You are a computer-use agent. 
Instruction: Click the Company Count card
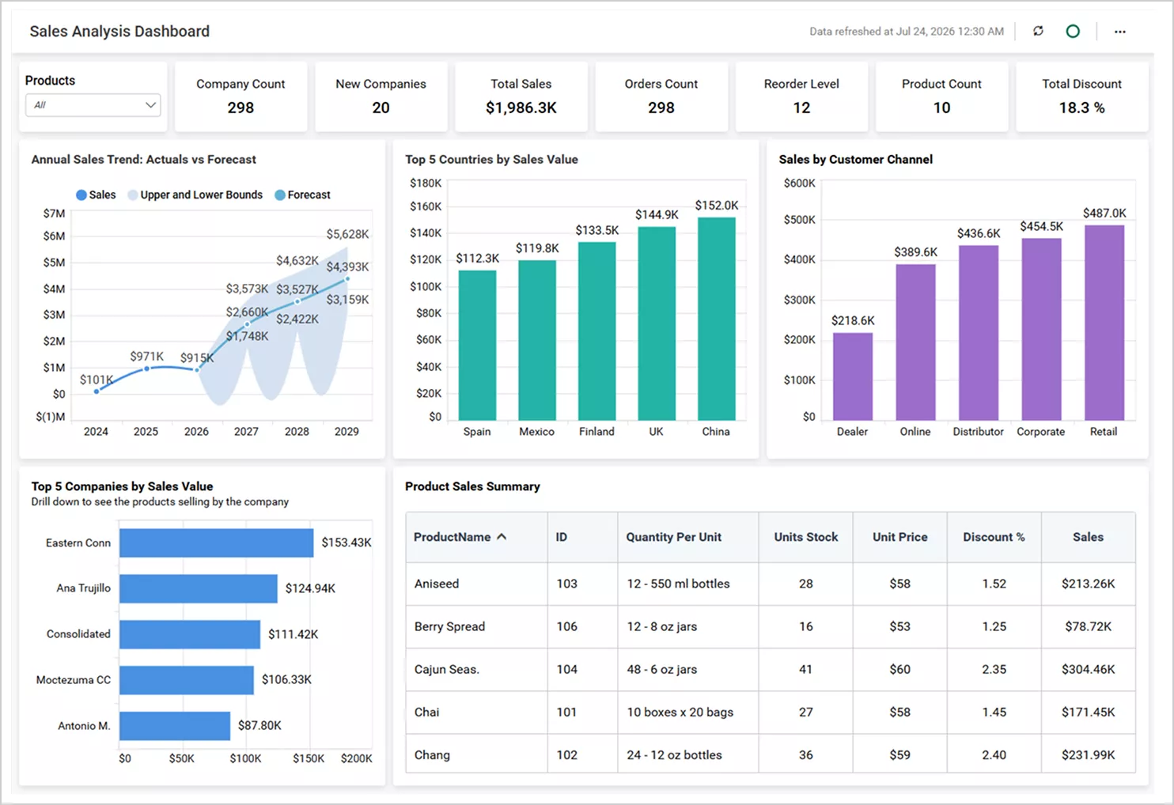240,96
